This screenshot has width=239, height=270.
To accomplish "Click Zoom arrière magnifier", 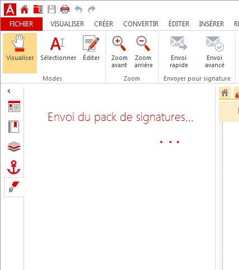I will (143, 52).
